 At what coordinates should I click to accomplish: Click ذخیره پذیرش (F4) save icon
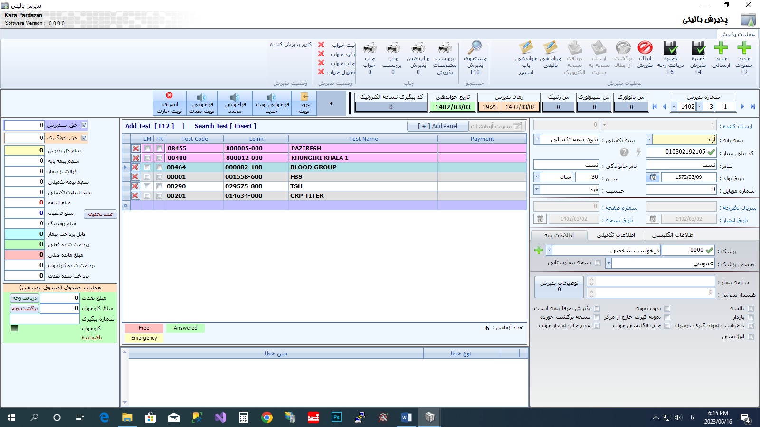point(698,48)
